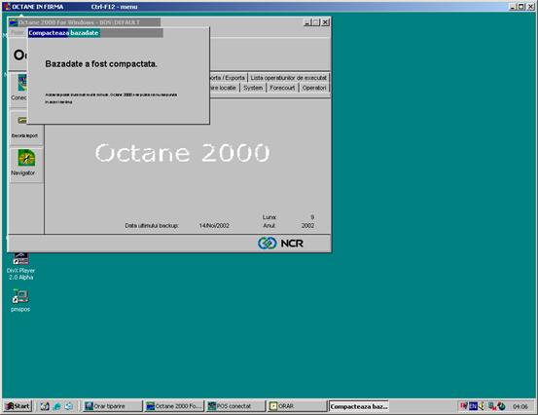Click the OCTANE IN FIRMA title bar text
The image size is (538, 415).
[38, 7]
